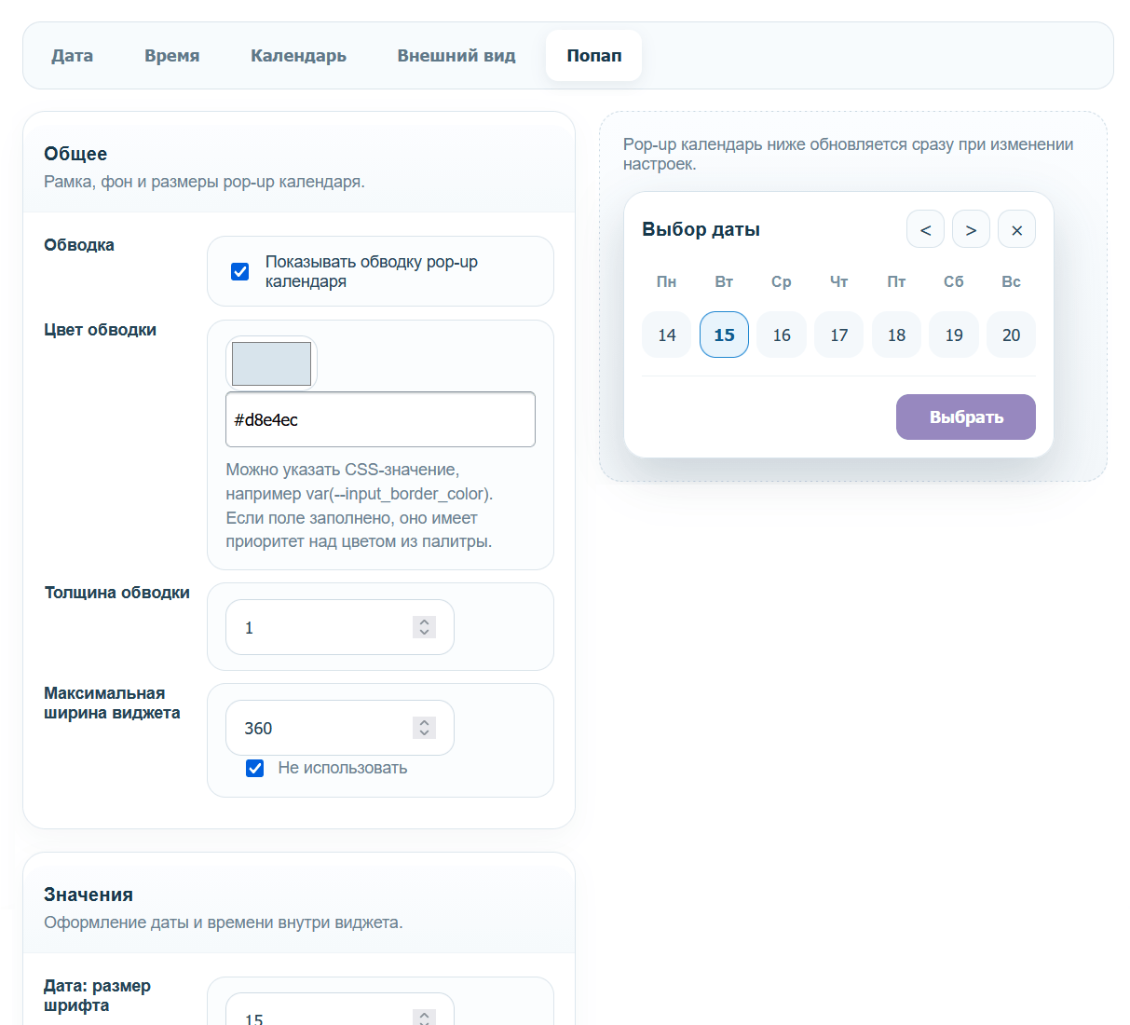
Task: Open the border color swatch picker
Action: (x=271, y=363)
